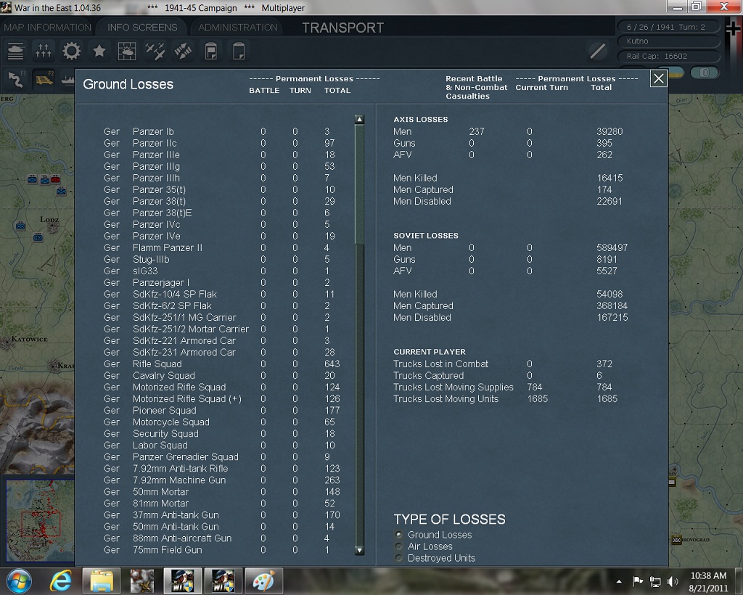
Task: Open the weather map grid icon
Action: 127,52
